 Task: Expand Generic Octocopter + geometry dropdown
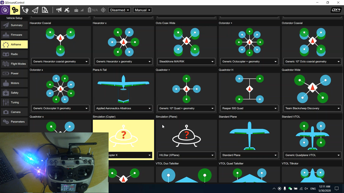[x=249, y=61]
